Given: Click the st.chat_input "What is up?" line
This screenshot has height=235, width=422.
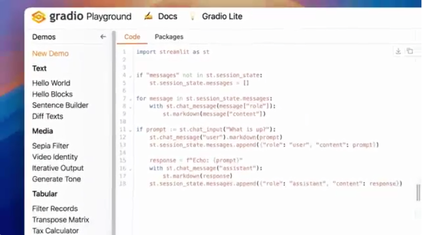Looking at the screenshot, I should (206, 130).
